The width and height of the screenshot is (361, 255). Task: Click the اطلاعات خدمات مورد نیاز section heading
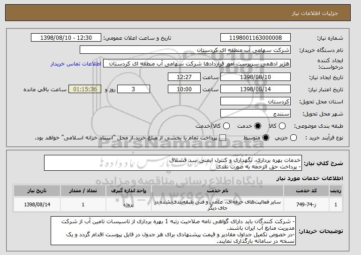click(309, 178)
